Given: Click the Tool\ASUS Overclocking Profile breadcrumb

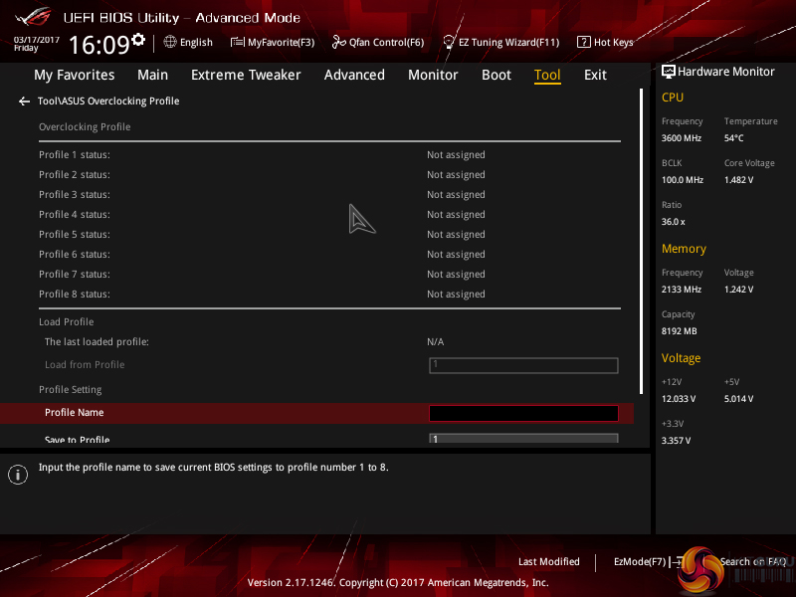Looking at the screenshot, I should [108, 101].
